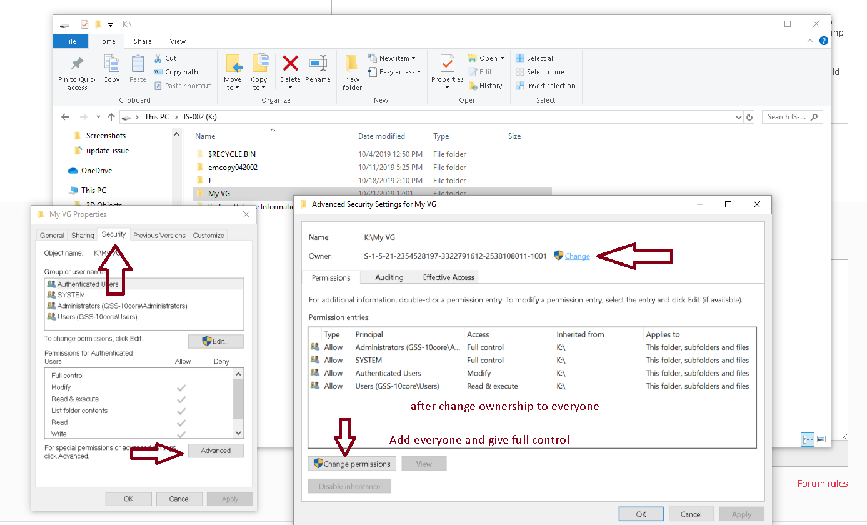Click the Search IS-002 input field
Screen dimensions: 867x525
click(792, 117)
